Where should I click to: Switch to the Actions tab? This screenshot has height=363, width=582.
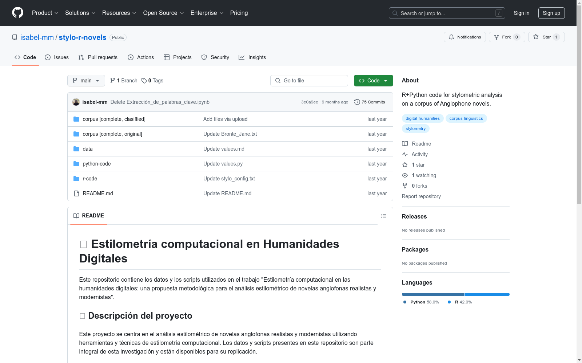pyautogui.click(x=141, y=57)
